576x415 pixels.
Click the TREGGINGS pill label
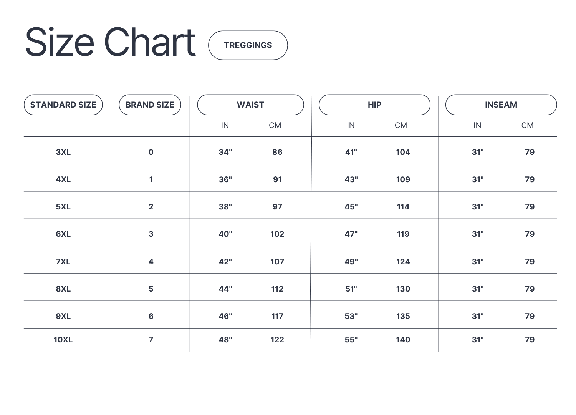[x=248, y=45]
